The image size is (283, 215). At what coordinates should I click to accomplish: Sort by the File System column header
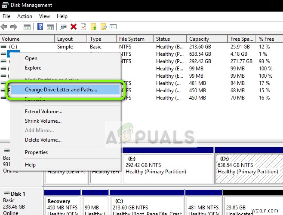tap(135, 39)
